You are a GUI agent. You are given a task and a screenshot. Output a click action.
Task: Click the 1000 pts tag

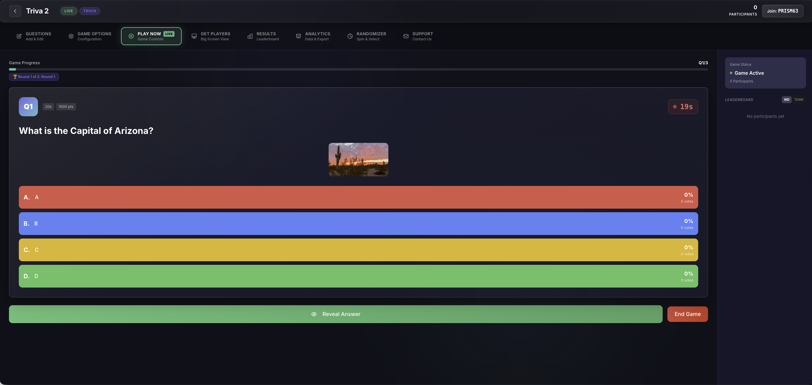click(x=66, y=107)
